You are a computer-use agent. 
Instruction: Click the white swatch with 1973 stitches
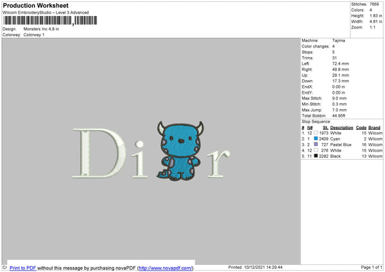tap(316, 133)
